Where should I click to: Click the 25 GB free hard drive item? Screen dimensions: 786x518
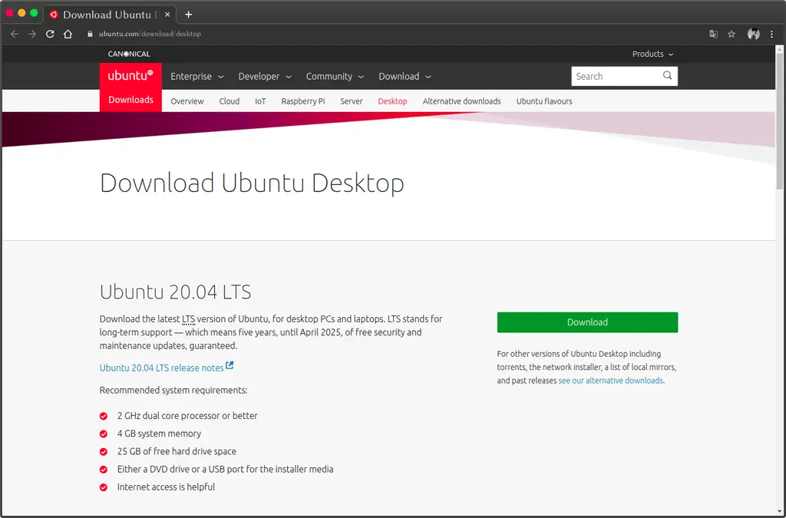[177, 451]
